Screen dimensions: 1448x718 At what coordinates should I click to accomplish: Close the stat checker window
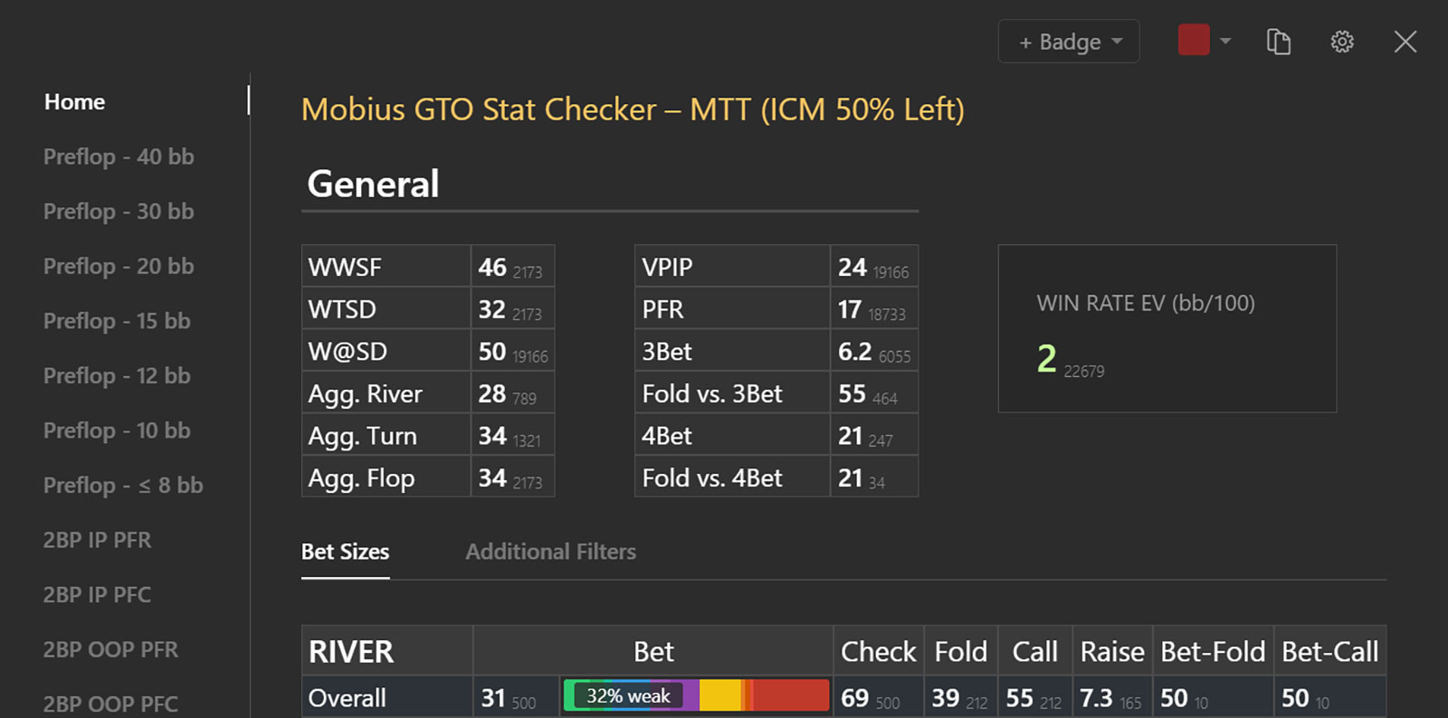click(1405, 42)
